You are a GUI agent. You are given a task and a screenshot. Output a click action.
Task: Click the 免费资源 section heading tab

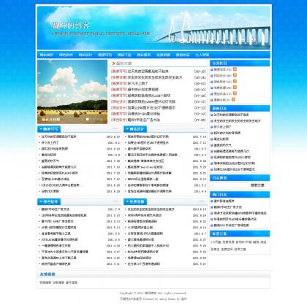point(135,201)
